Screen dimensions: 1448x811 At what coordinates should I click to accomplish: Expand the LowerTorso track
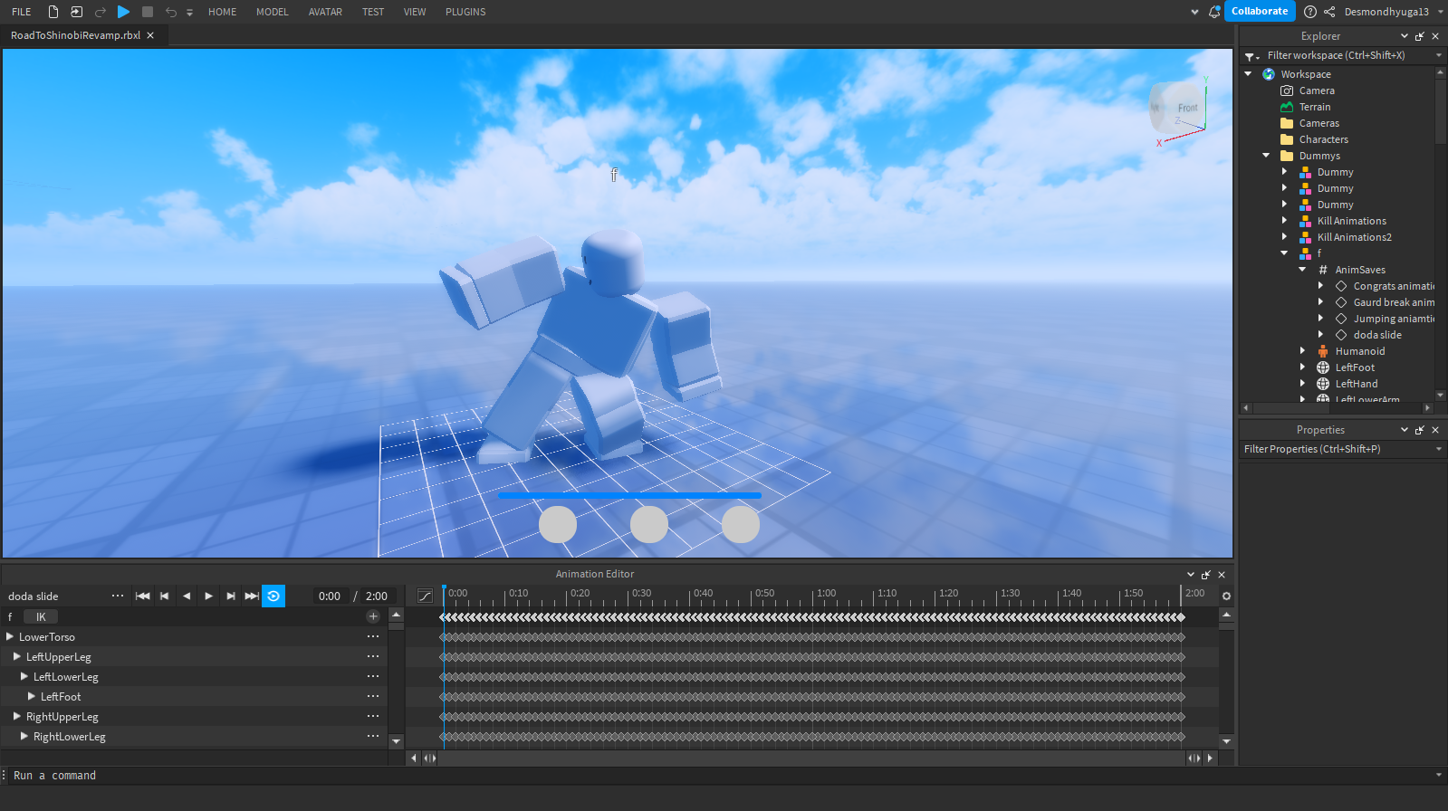(10, 636)
